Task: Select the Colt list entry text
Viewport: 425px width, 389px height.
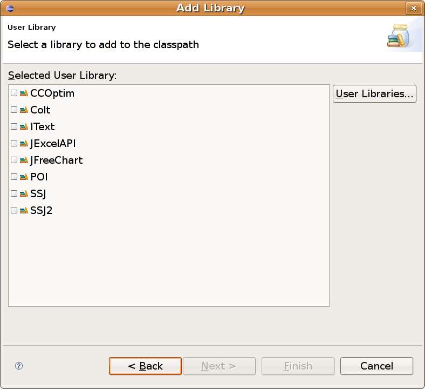Action: [40, 110]
